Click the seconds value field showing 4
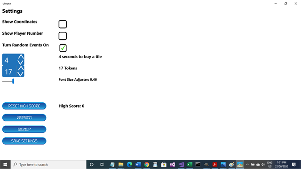 (9, 60)
